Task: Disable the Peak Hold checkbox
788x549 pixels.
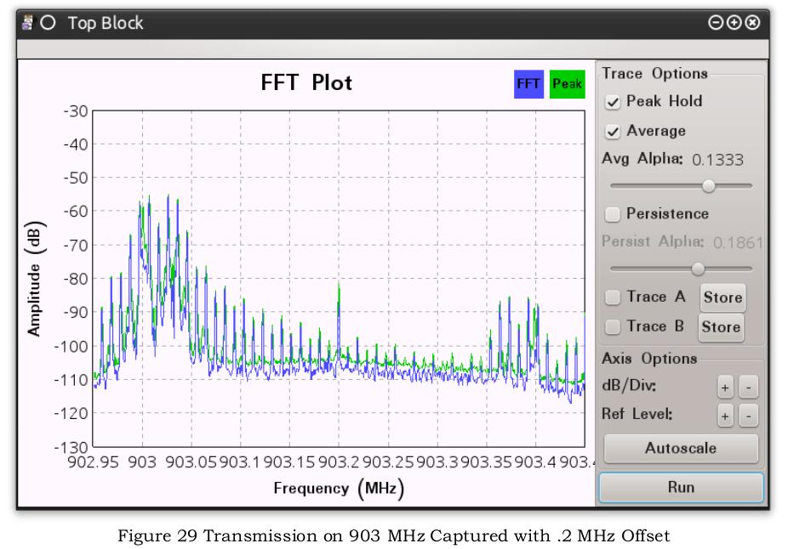Action: 612,102
